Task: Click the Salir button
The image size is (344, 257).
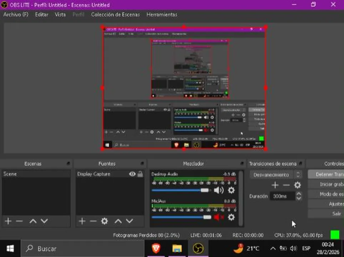Action: pyautogui.click(x=326, y=213)
